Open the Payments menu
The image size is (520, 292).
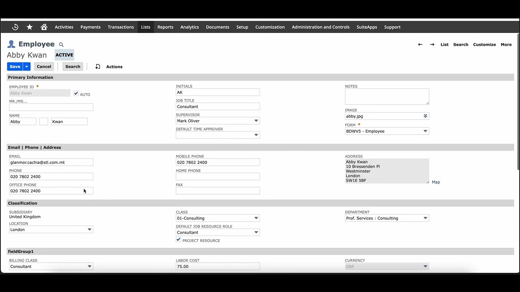(90, 27)
